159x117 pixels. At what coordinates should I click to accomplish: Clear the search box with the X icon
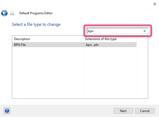(x=144, y=31)
